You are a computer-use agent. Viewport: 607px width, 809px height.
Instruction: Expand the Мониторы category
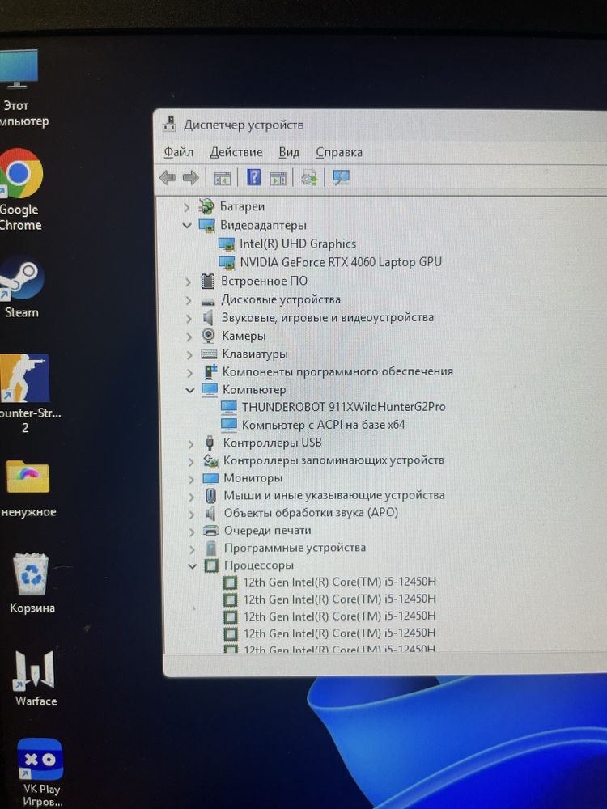pyautogui.click(x=192, y=479)
